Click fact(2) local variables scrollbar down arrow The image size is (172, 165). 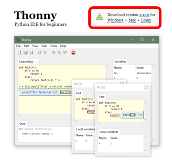(145, 150)
